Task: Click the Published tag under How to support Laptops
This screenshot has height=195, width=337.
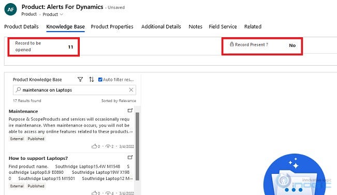Action: (x=36, y=186)
